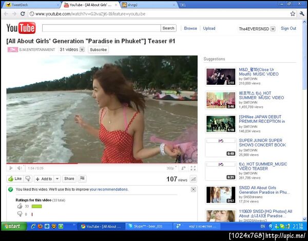Click the Windows Start button
The height and width of the screenshot is (241, 308).
click(14, 226)
